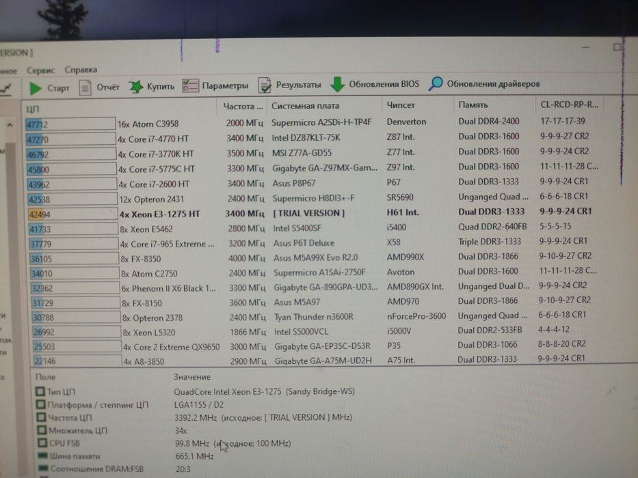Click the Купить green arrow icon
The height and width of the screenshot is (478, 638).
click(136, 87)
